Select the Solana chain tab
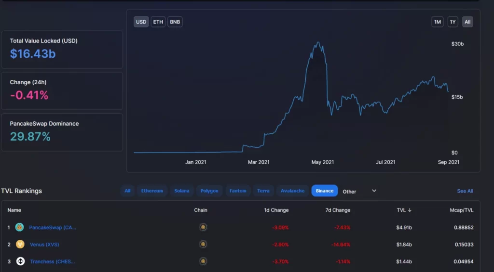The image size is (494, 272). pos(182,191)
